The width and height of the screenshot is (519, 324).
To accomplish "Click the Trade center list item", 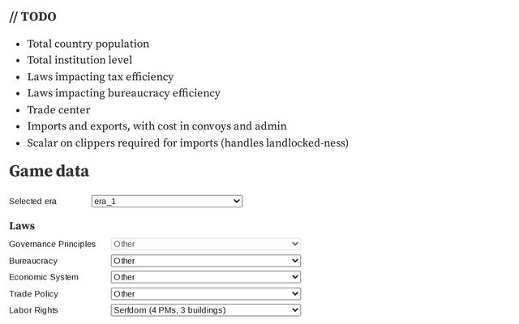I will click(58, 110).
